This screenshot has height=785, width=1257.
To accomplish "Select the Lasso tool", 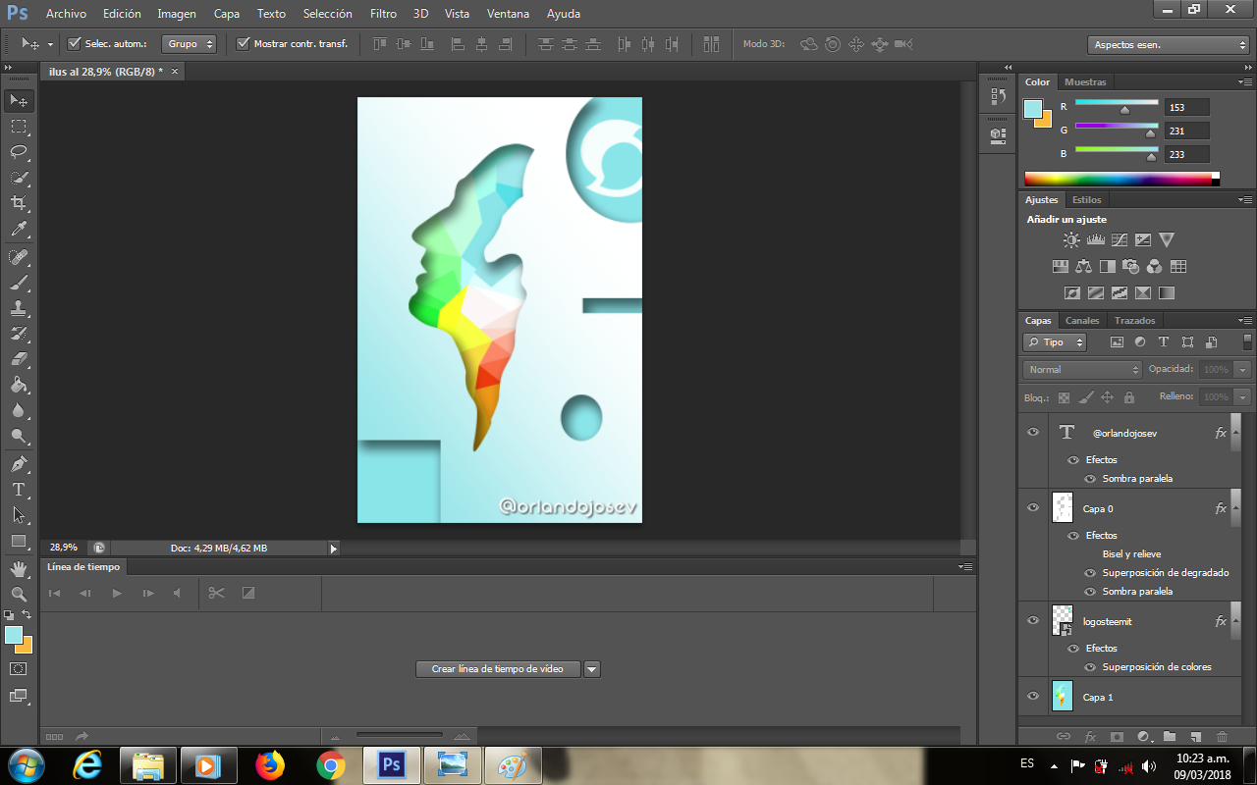I will [19, 152].
